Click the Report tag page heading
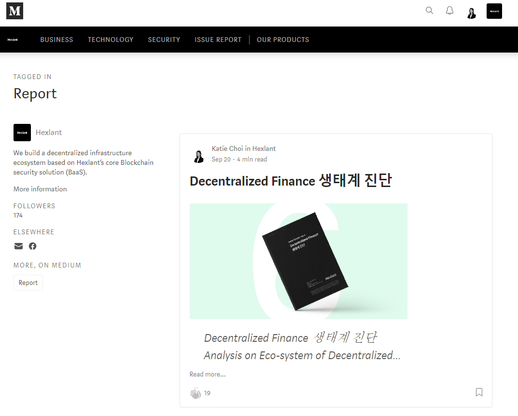This screenshot has width=518, height=416. 35,94
